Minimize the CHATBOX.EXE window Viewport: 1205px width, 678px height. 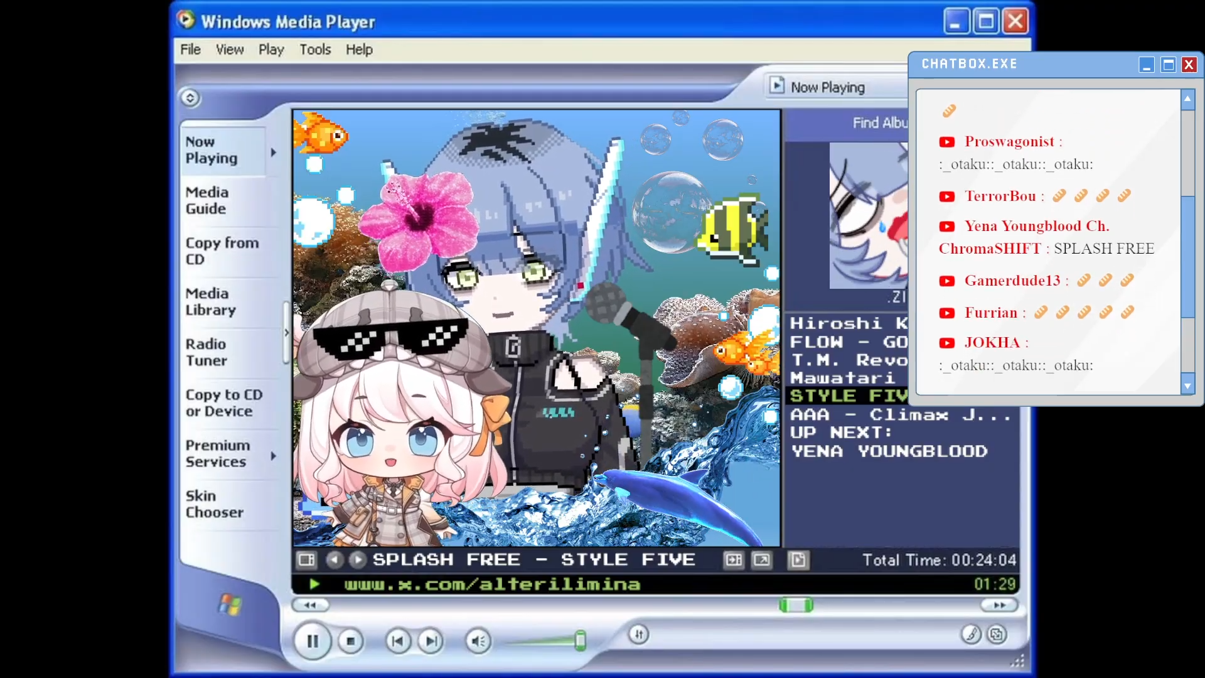(1146, 65)
